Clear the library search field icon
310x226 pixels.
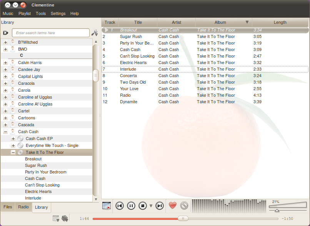tap(5, 33)
